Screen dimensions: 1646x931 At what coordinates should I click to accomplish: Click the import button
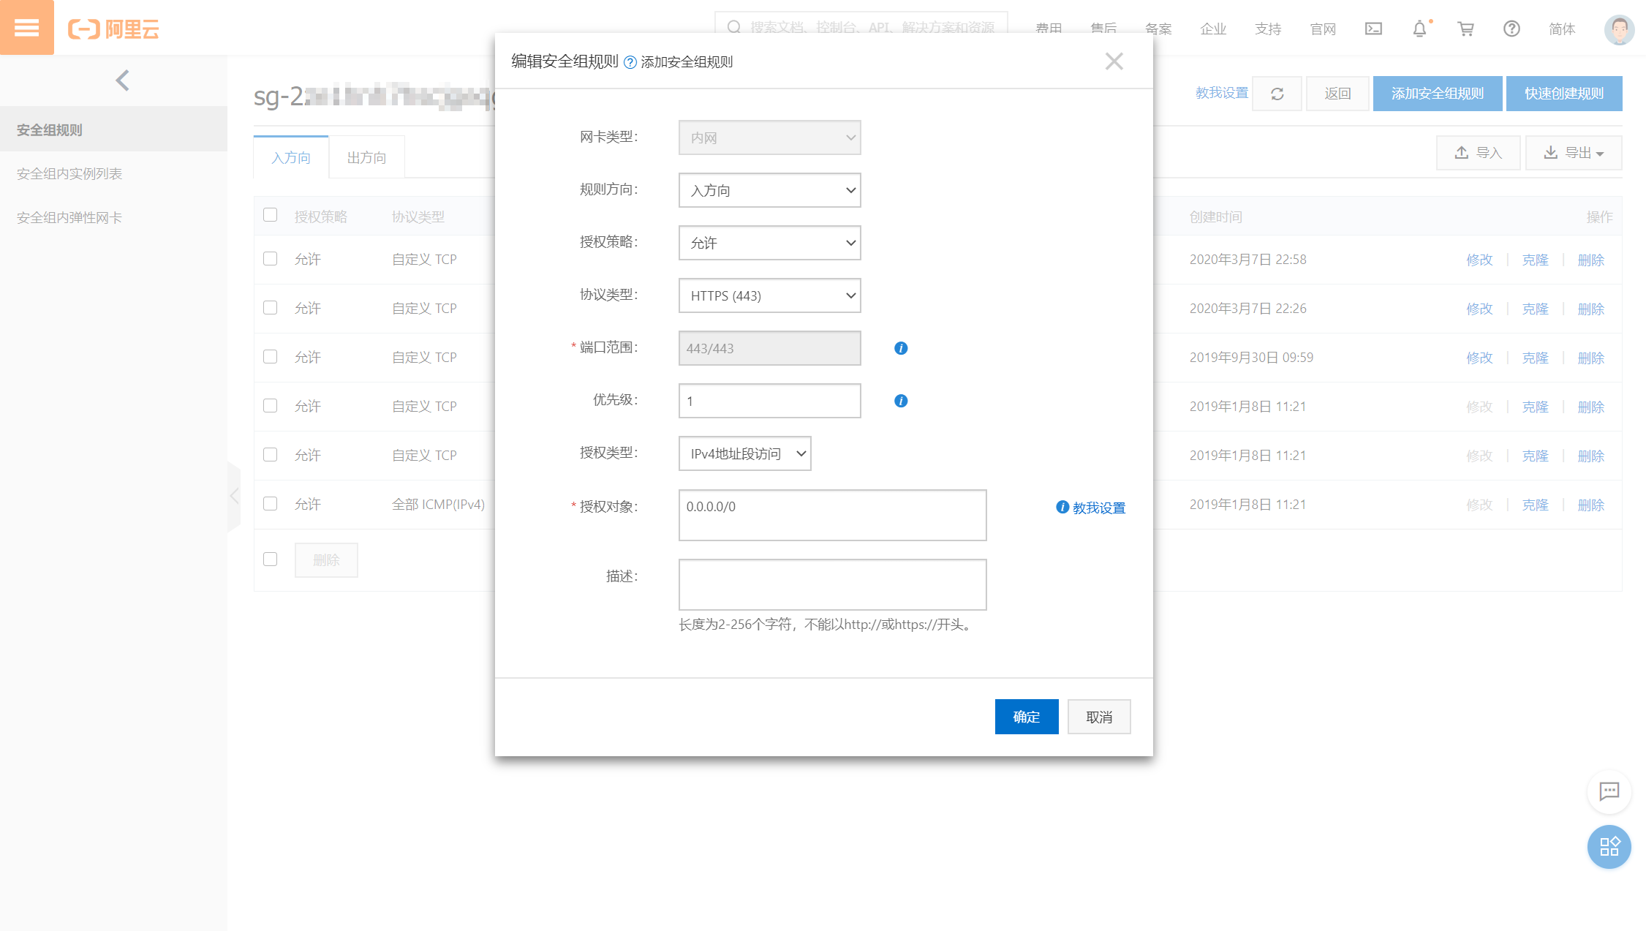[x=1478, y=153]
